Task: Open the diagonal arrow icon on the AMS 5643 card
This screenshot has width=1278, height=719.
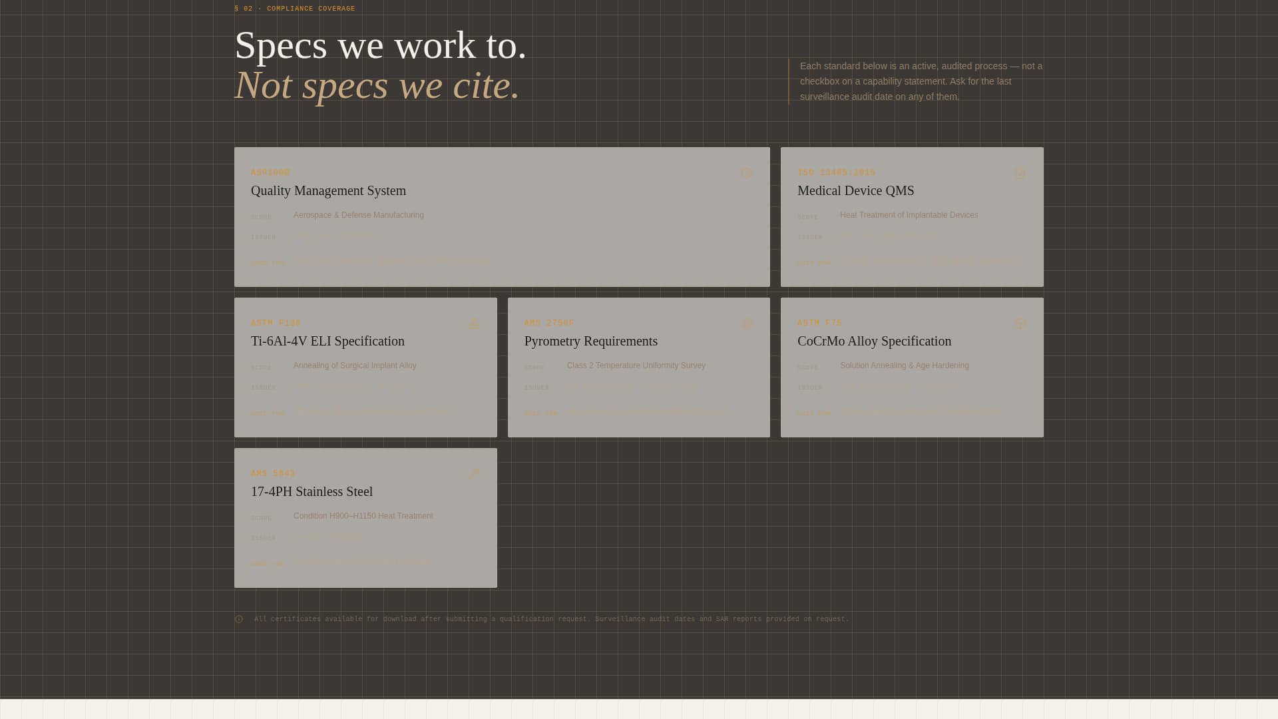Action: point(473,473)
